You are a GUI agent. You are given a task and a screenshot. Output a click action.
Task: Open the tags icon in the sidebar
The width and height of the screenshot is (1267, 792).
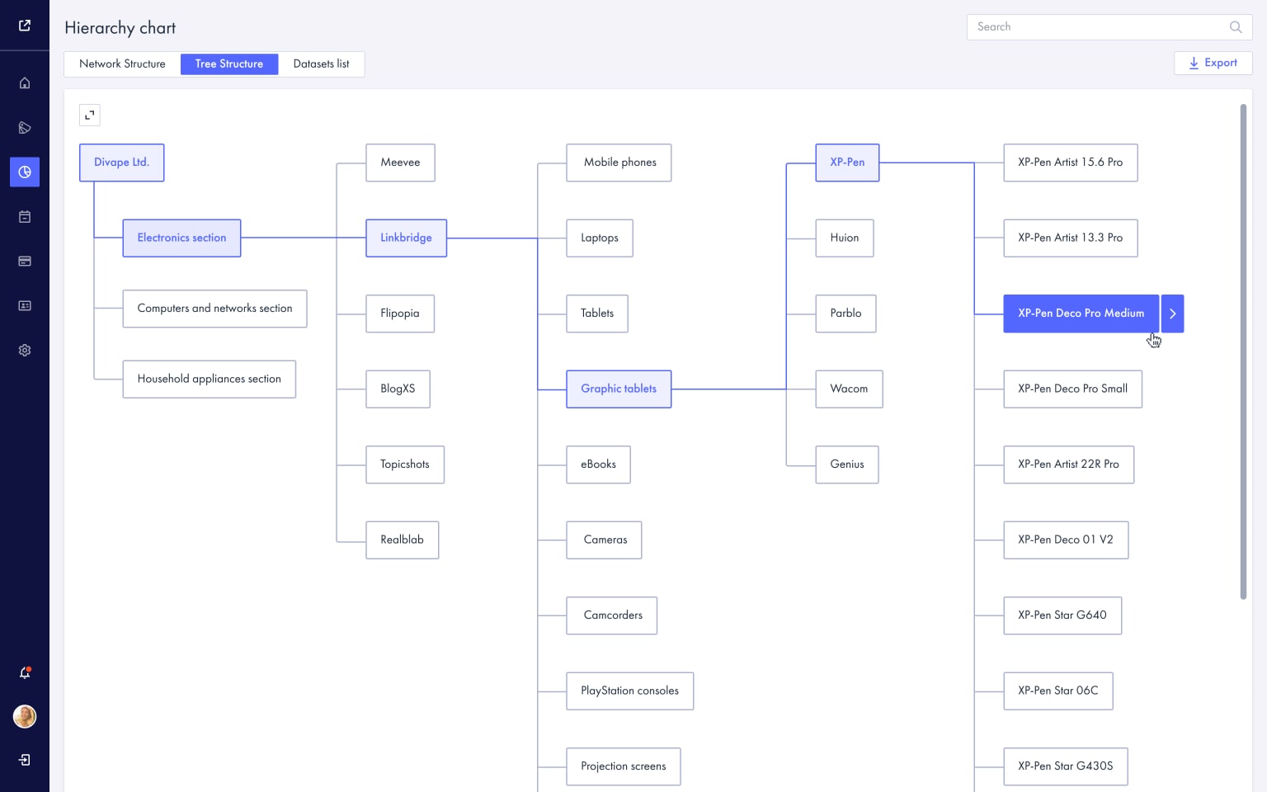point(25,128)
